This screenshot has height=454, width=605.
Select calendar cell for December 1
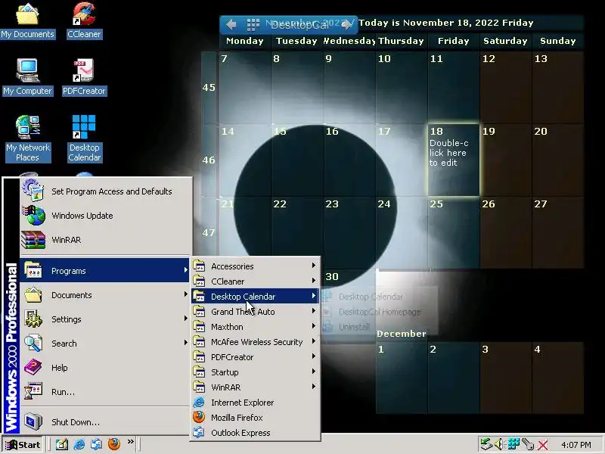pyautogui.click(x=402, y=378)
